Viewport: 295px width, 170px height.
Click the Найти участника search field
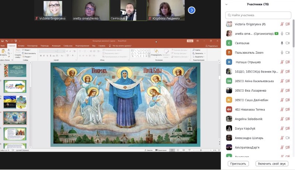(258, 15)
